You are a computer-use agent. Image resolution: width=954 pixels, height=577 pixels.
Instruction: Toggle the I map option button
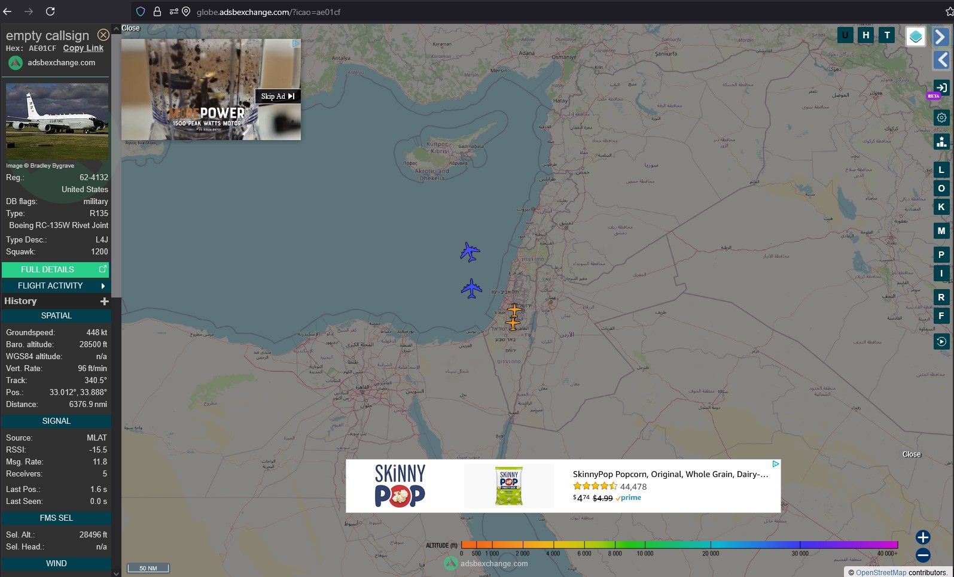point(941,274)
